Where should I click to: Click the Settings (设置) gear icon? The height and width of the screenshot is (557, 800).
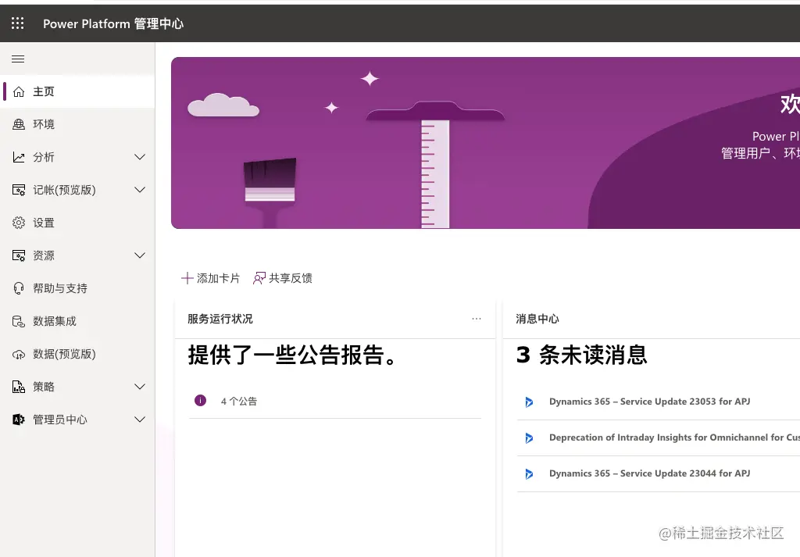click(19, 223)
